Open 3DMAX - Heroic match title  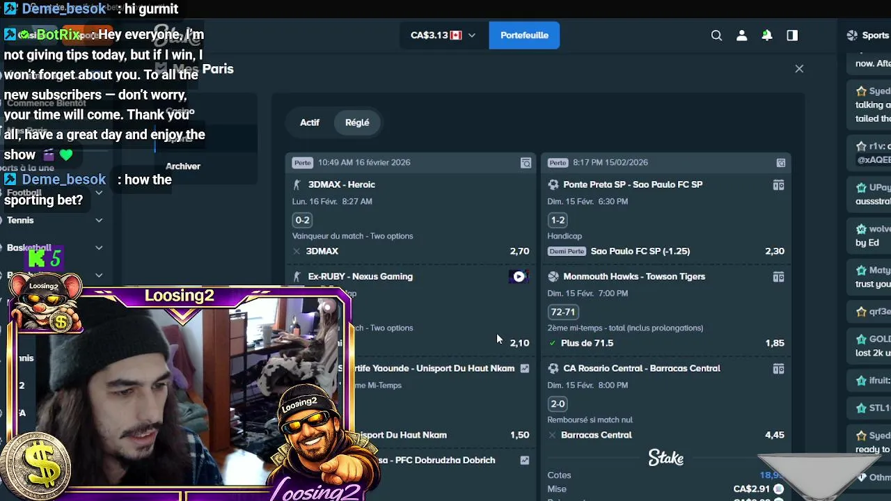(342, 185)
